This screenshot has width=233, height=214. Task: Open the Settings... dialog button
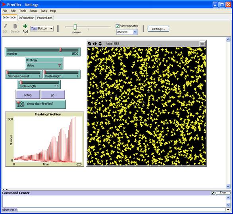(x=158, y=29)
